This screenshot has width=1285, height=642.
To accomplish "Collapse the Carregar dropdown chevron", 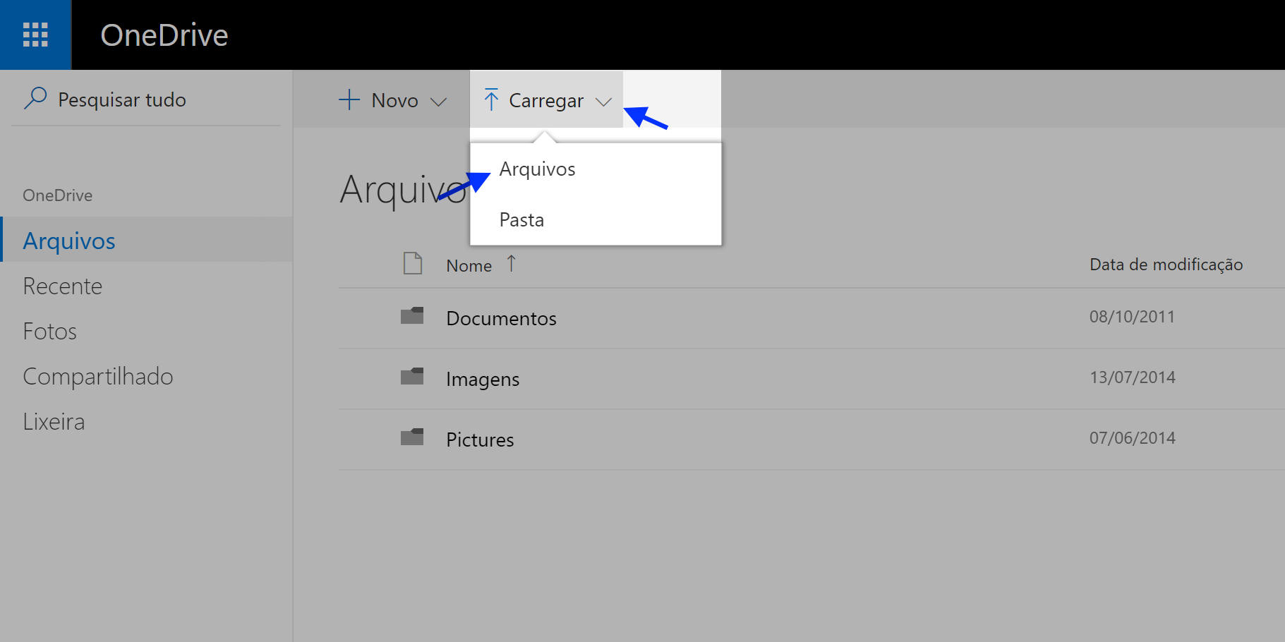I will click(x=603, y=102).
